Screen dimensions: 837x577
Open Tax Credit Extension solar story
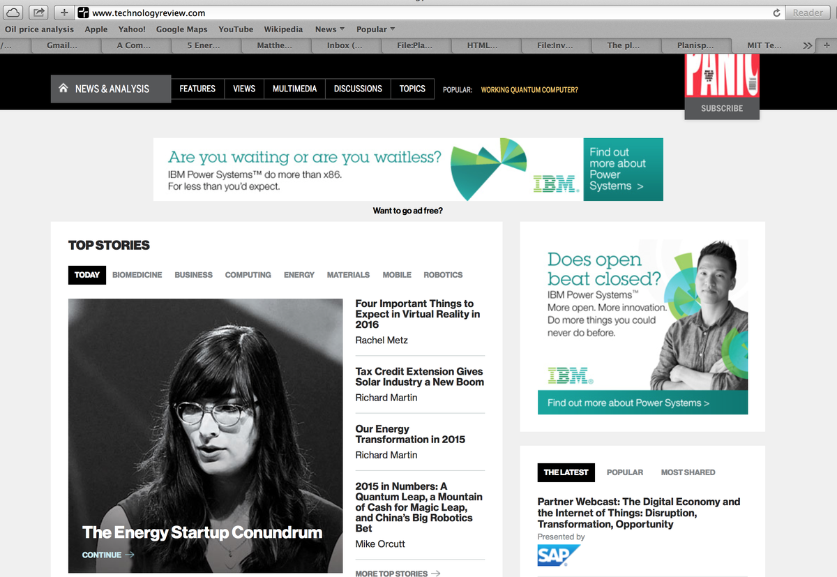click(419, 377)
